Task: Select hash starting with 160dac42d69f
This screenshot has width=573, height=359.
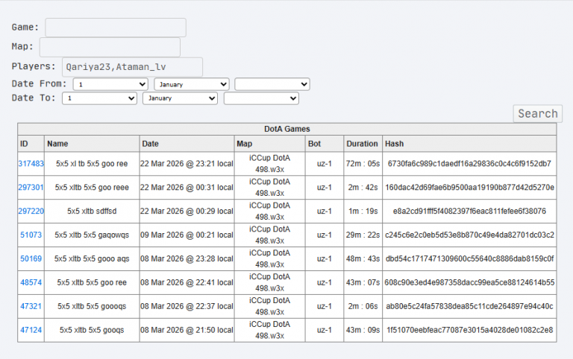Action: click(469, 188)
